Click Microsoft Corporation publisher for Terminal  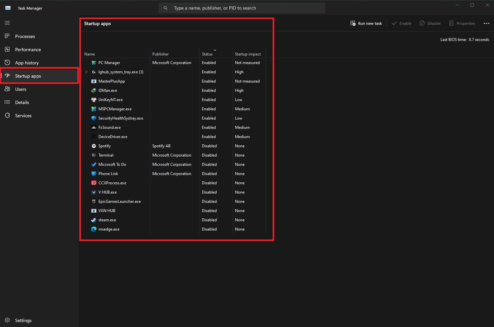pyautogui.click(x=172, y=155)
